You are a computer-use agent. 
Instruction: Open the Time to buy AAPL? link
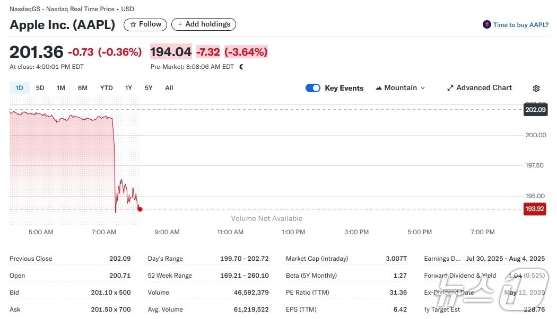(x=520, y=25)
